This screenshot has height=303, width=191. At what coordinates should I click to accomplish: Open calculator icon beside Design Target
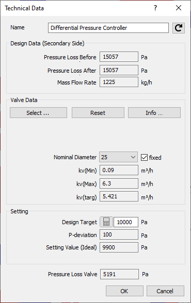pos(106,222)
